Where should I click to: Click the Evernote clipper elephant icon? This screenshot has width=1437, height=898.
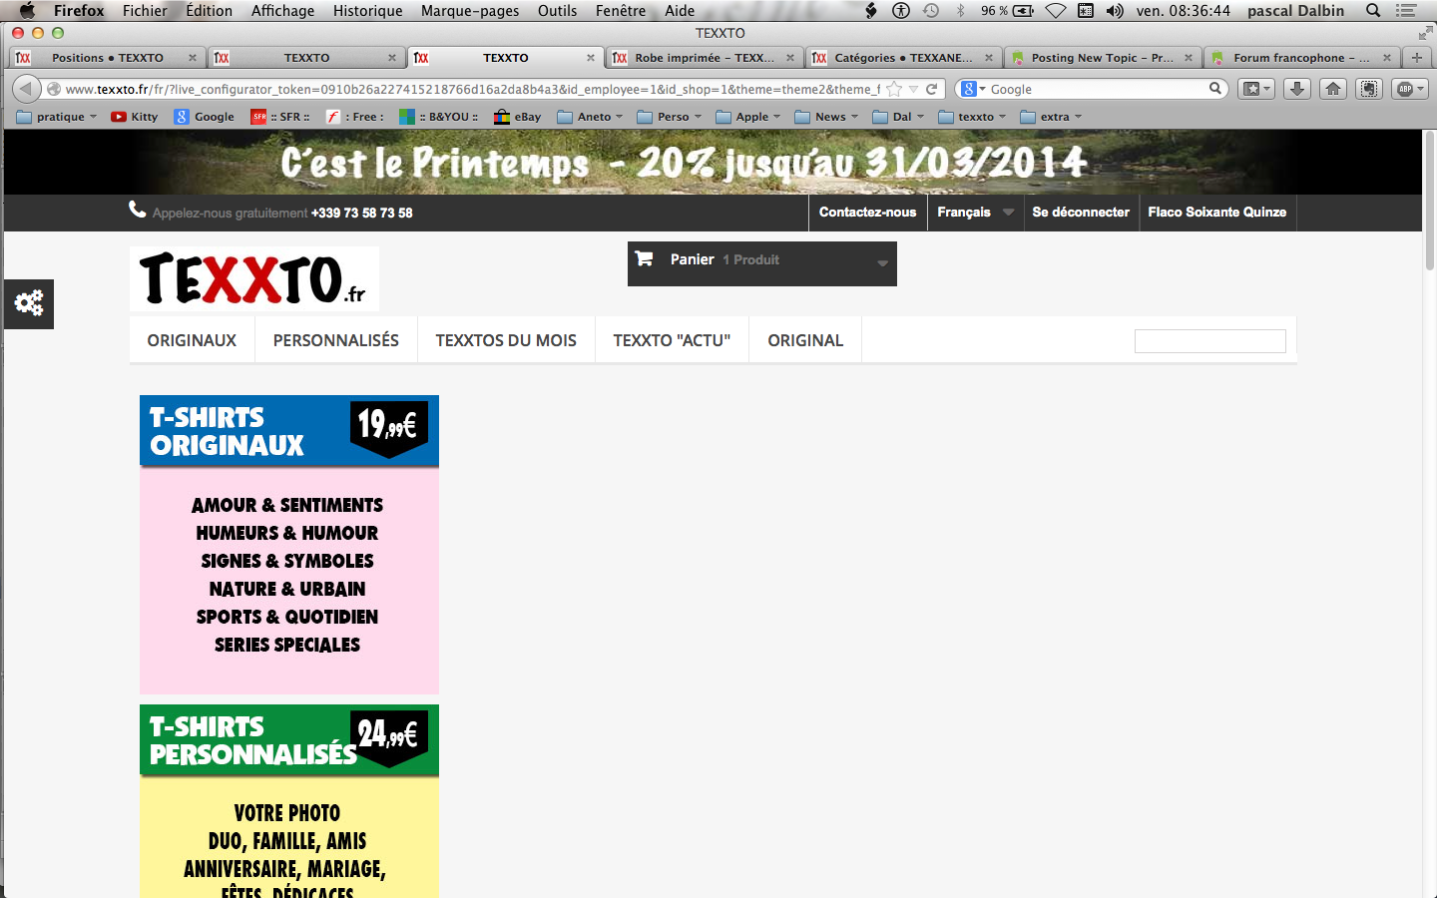pyautogui.click(x=1369, y=89)
